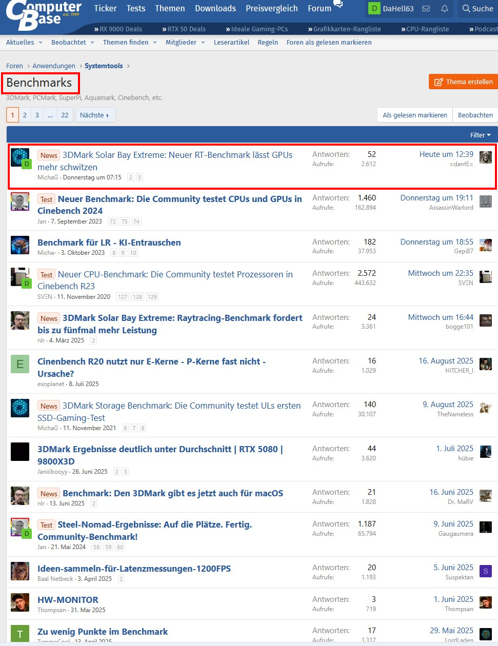Go to pagination page 22

pos(65,115)
